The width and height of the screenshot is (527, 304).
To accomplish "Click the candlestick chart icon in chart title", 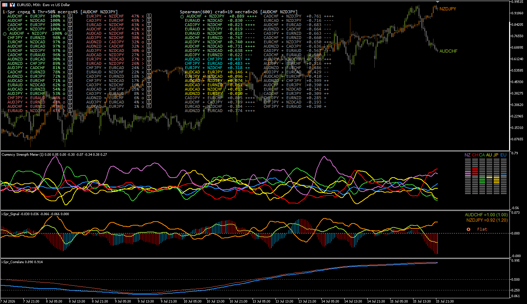I will point(13,5).
